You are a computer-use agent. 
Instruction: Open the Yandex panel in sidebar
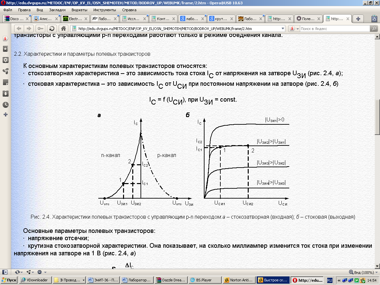5,39
